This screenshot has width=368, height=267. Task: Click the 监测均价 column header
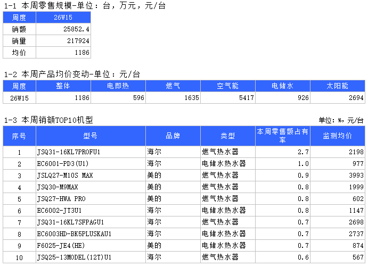pyautogui.click(x=338, y=136)
